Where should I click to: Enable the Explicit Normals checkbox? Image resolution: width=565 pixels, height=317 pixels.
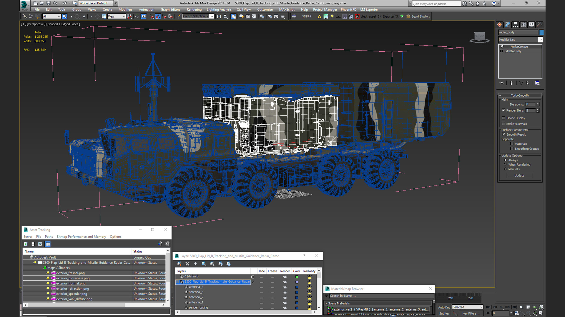(503, 124)
